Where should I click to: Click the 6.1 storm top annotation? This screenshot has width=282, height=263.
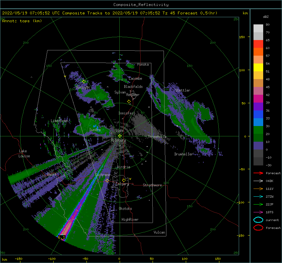point(61,237)
